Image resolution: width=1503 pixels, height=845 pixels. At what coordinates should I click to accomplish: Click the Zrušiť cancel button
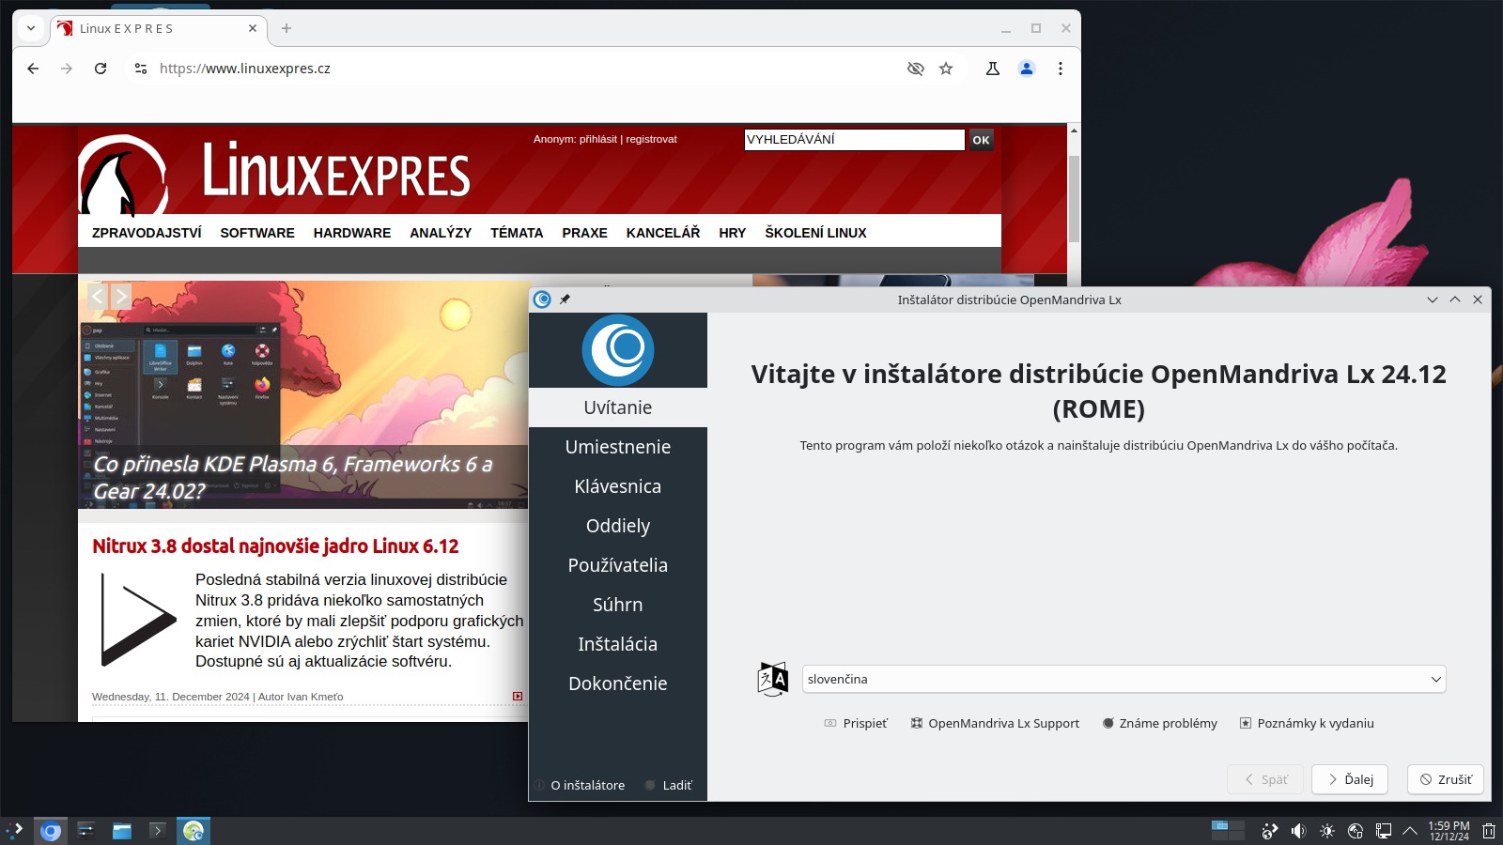coord(1446,779)
